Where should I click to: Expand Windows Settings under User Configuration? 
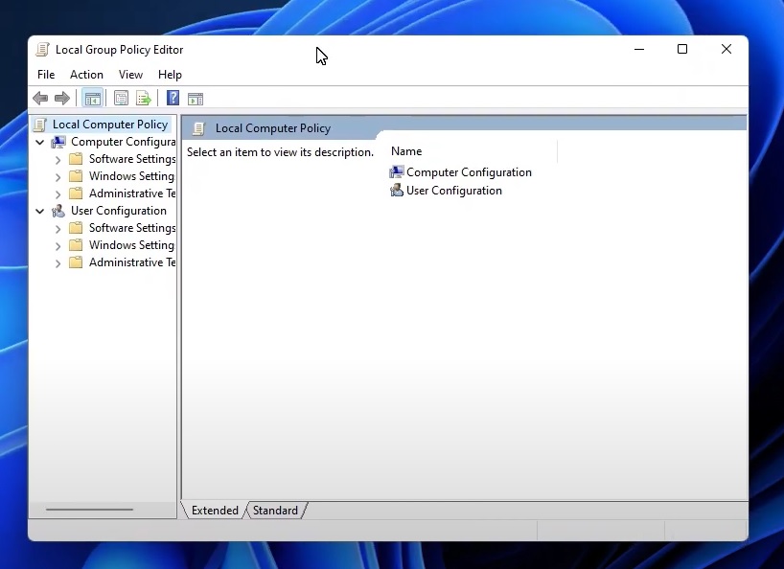(x=58, y=245)
